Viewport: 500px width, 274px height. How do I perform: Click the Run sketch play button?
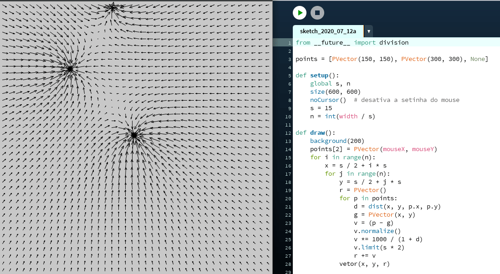pos(299,13)
